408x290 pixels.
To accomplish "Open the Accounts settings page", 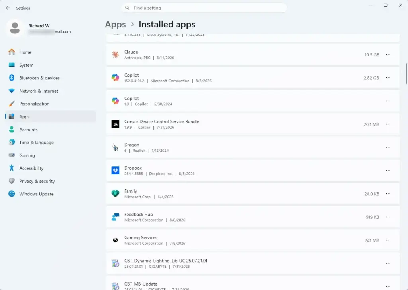I will pyautogui.click(x=50, y=130).
